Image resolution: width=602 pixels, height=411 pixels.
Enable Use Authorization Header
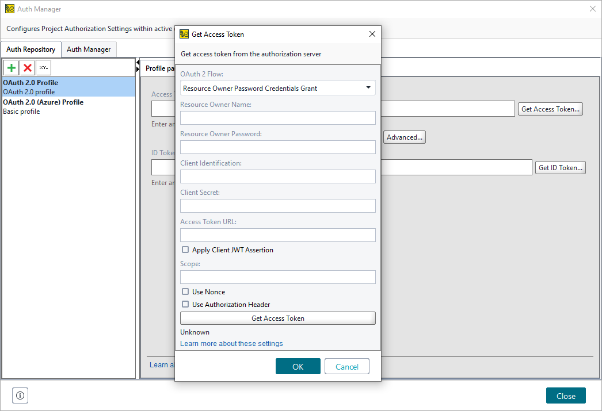click(185, 304)
